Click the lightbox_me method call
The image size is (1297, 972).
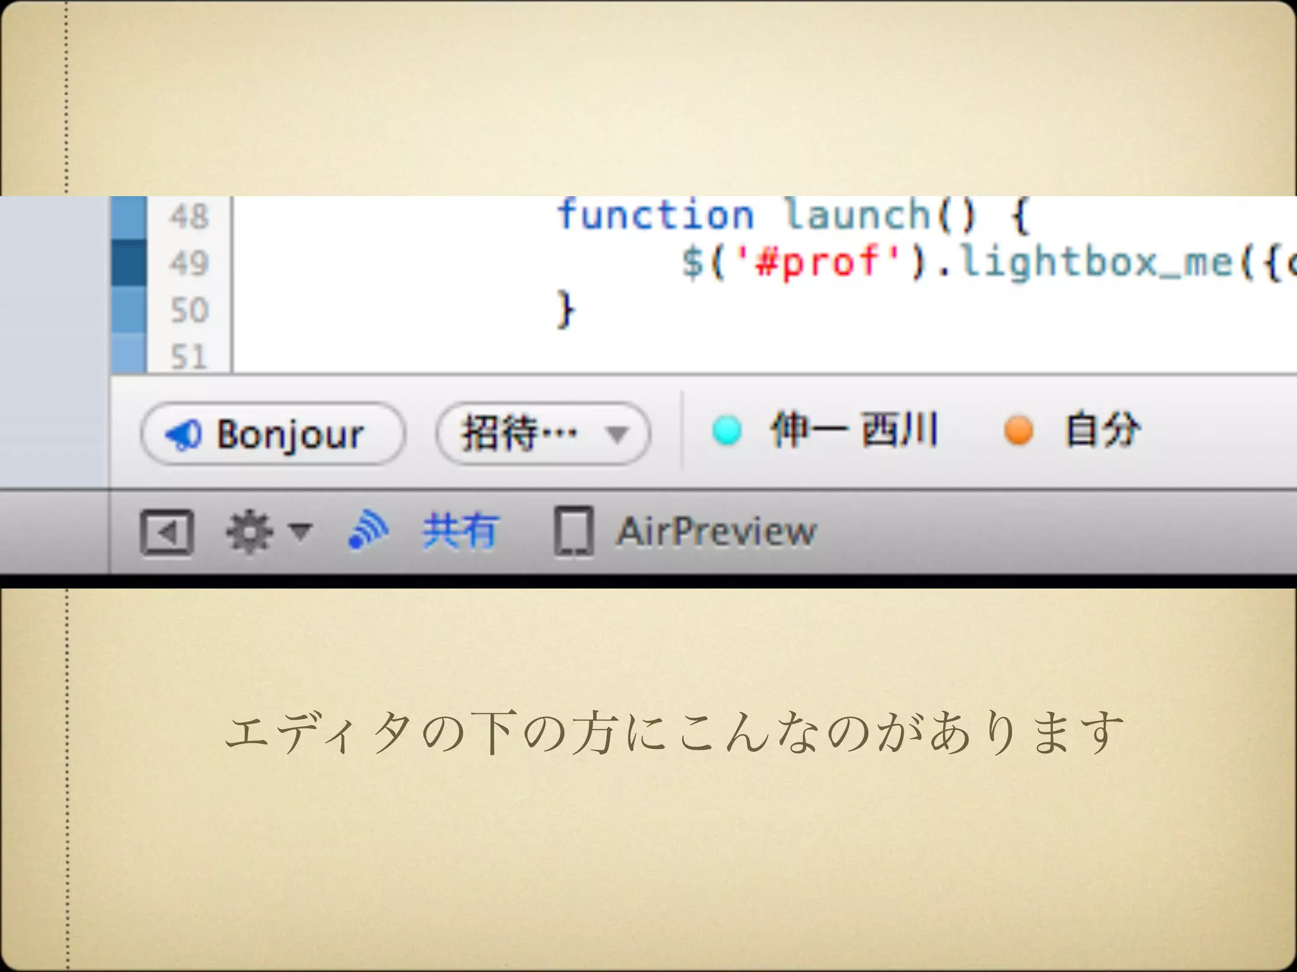(1096, 262)
